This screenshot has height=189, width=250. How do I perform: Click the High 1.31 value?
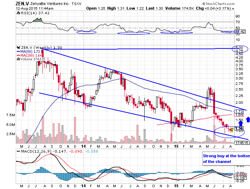(x=116, y=8)
